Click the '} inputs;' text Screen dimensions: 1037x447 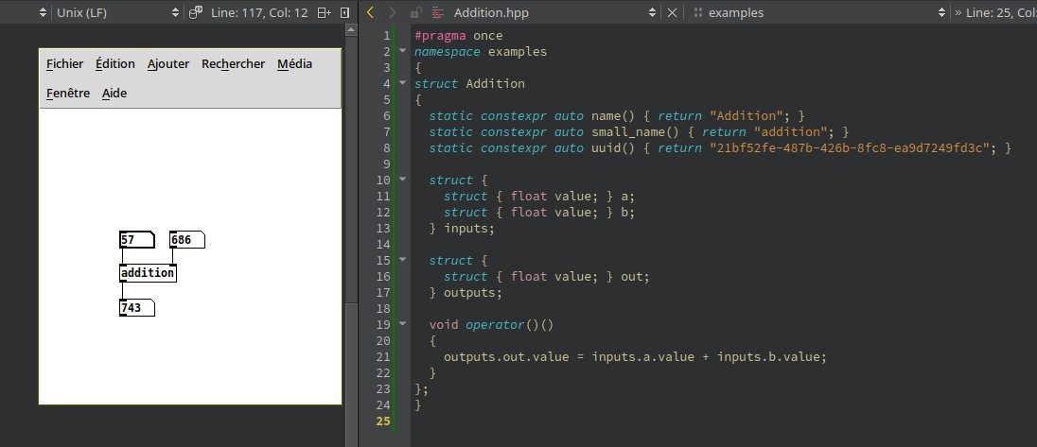(x=462, y=228)
